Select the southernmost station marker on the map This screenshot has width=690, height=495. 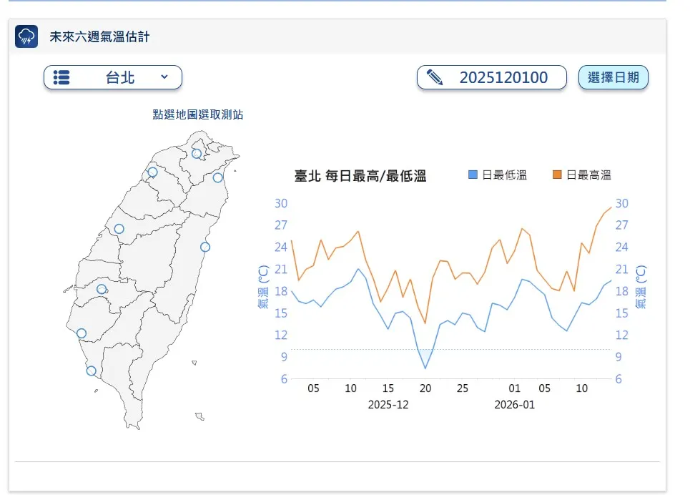pyautogui.click(x=90, y=370)
